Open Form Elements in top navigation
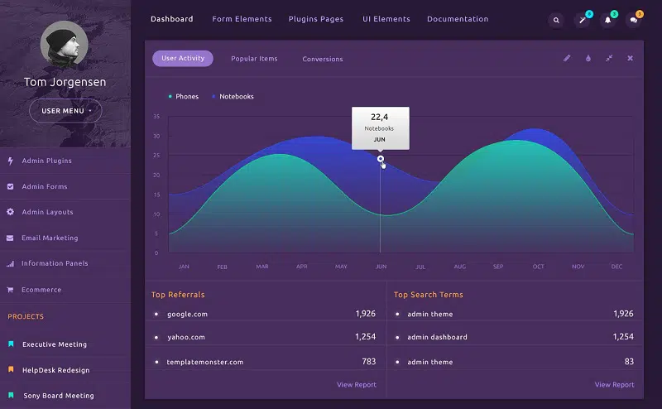 [x=242, y=19]
